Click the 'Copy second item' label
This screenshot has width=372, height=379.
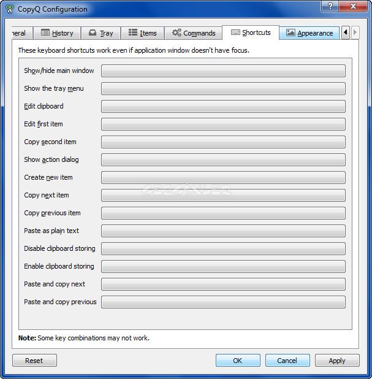tap(50, 142)
